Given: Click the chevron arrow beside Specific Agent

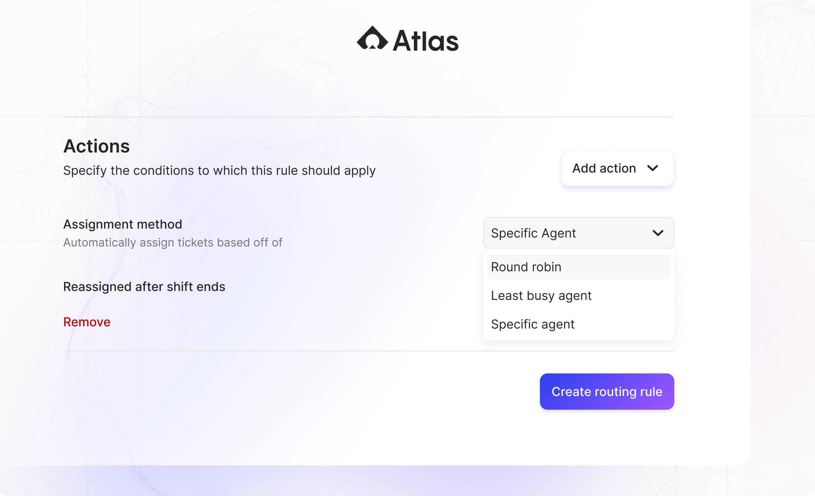Looking at the screenshot, I should 658,233.
